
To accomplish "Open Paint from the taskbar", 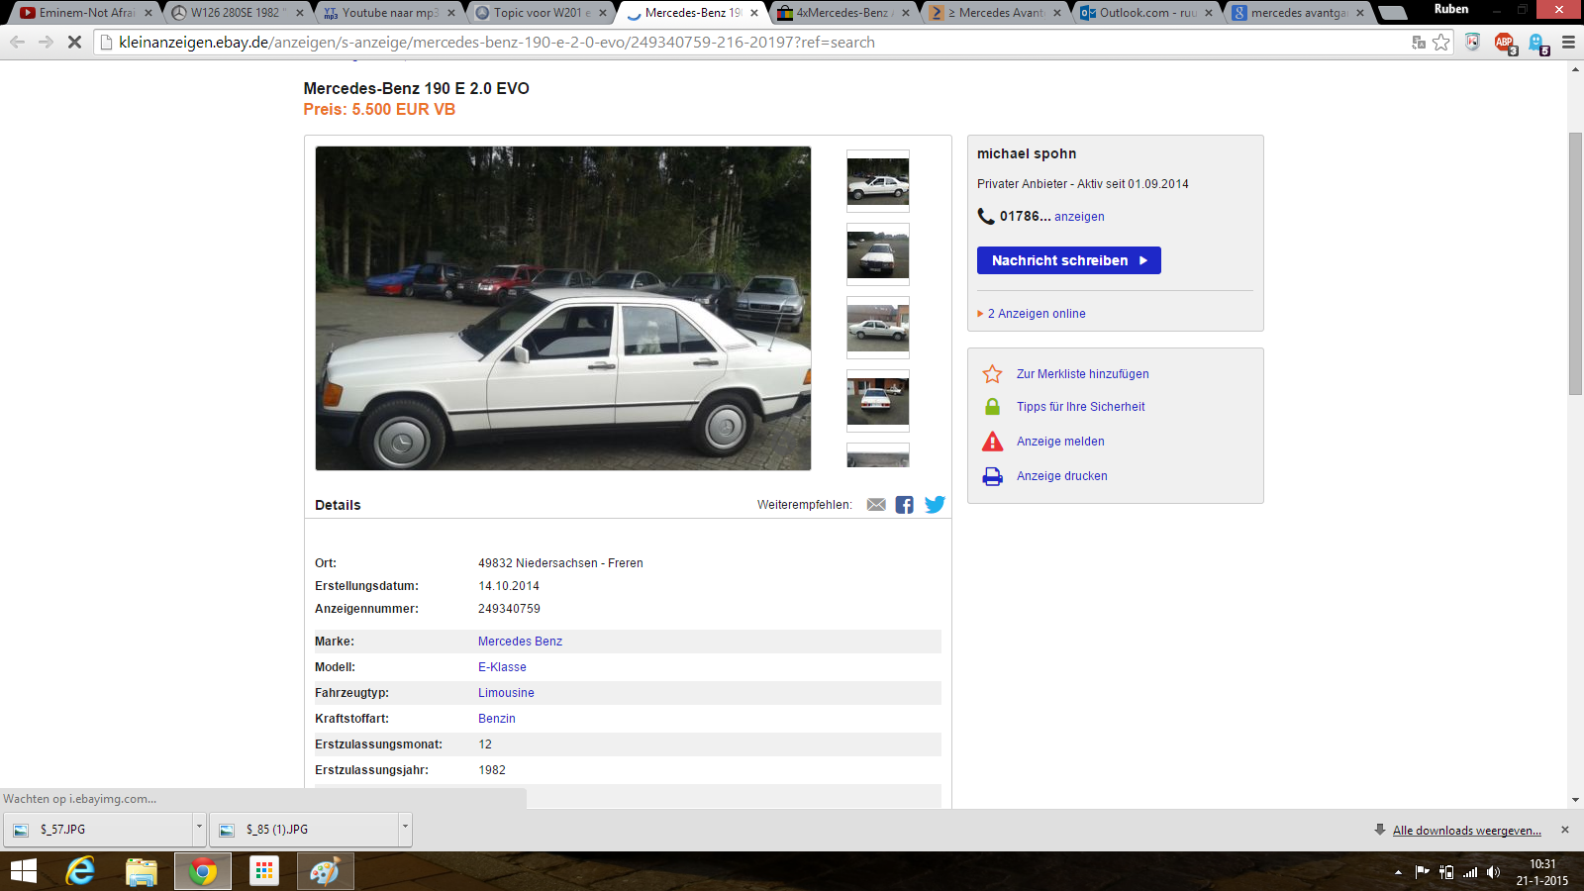I will [x=325, y=871].
